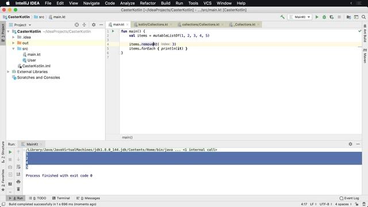Open Run panel gear options

350,144
